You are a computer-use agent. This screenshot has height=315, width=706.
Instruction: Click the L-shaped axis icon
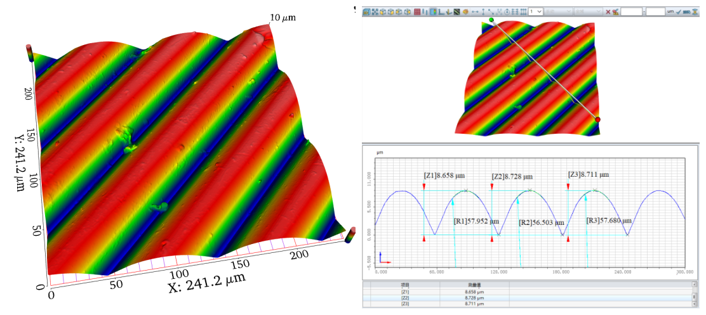441,11
